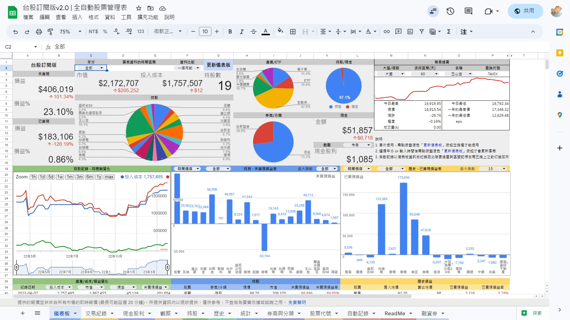This screenshot has height=320, width=570.
Task: Switch to the 交易紀錄 sheet tab
Action: [96, 313]
